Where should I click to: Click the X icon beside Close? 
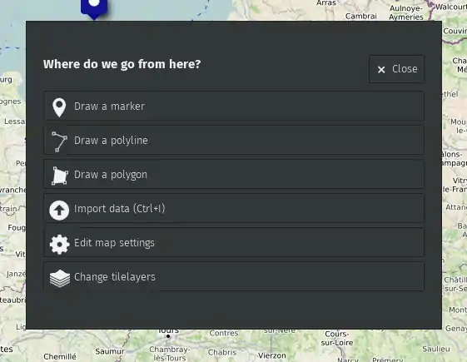click(x=381, y=69)
